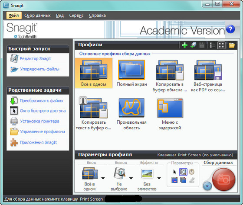Screen dimensions: 243x205
Task: Open Окно быстрого доступа link
Action: [x=43, y=111]
